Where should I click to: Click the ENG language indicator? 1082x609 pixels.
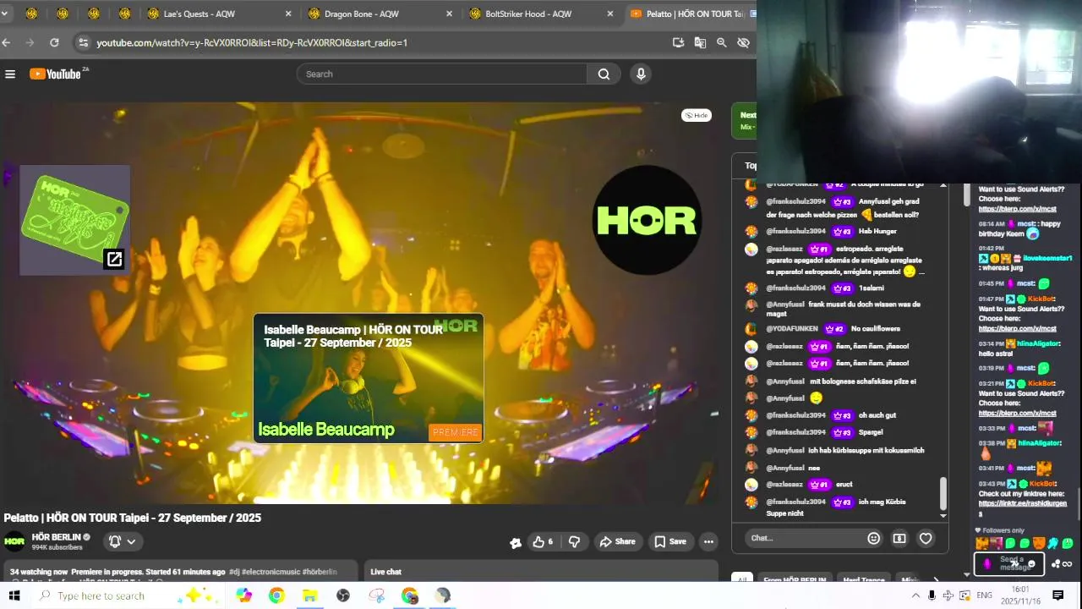[x=984, y=595]
